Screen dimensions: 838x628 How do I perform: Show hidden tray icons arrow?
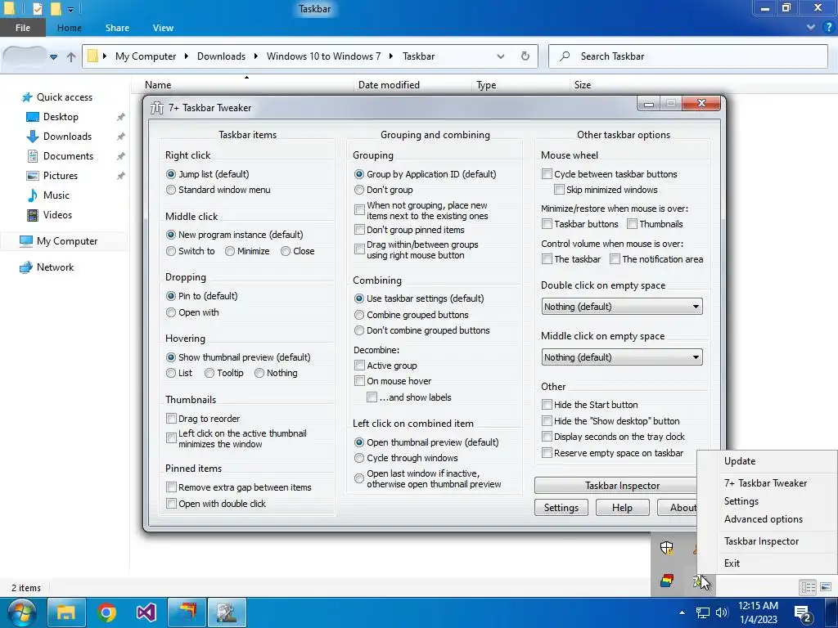(682, 612)
